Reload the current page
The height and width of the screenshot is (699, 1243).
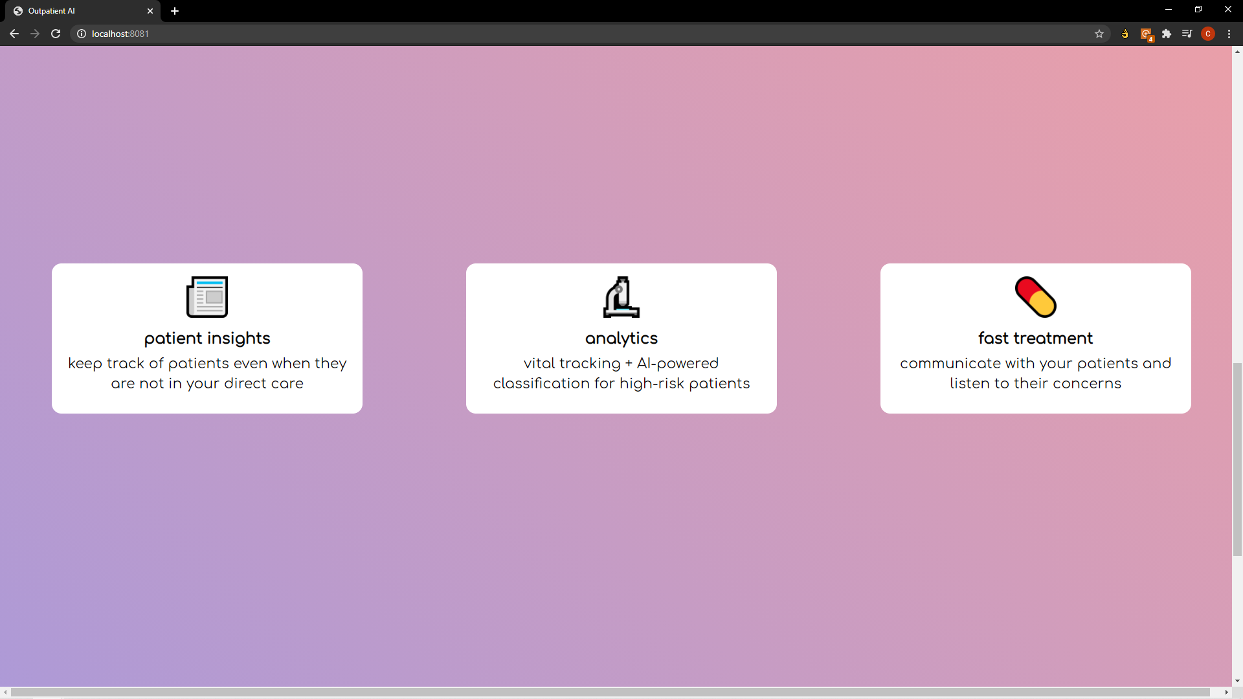pos(56,34)
